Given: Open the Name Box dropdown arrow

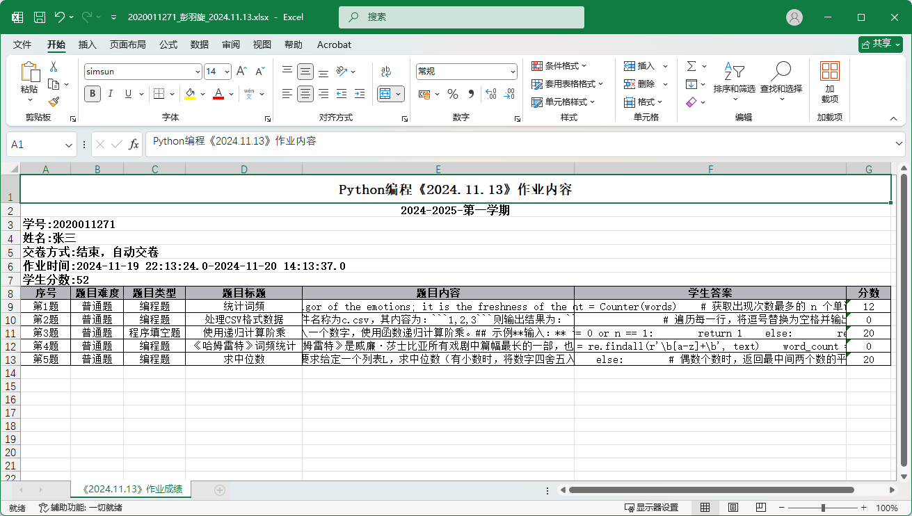Looking at the screenshot, I should pos(69,145).
